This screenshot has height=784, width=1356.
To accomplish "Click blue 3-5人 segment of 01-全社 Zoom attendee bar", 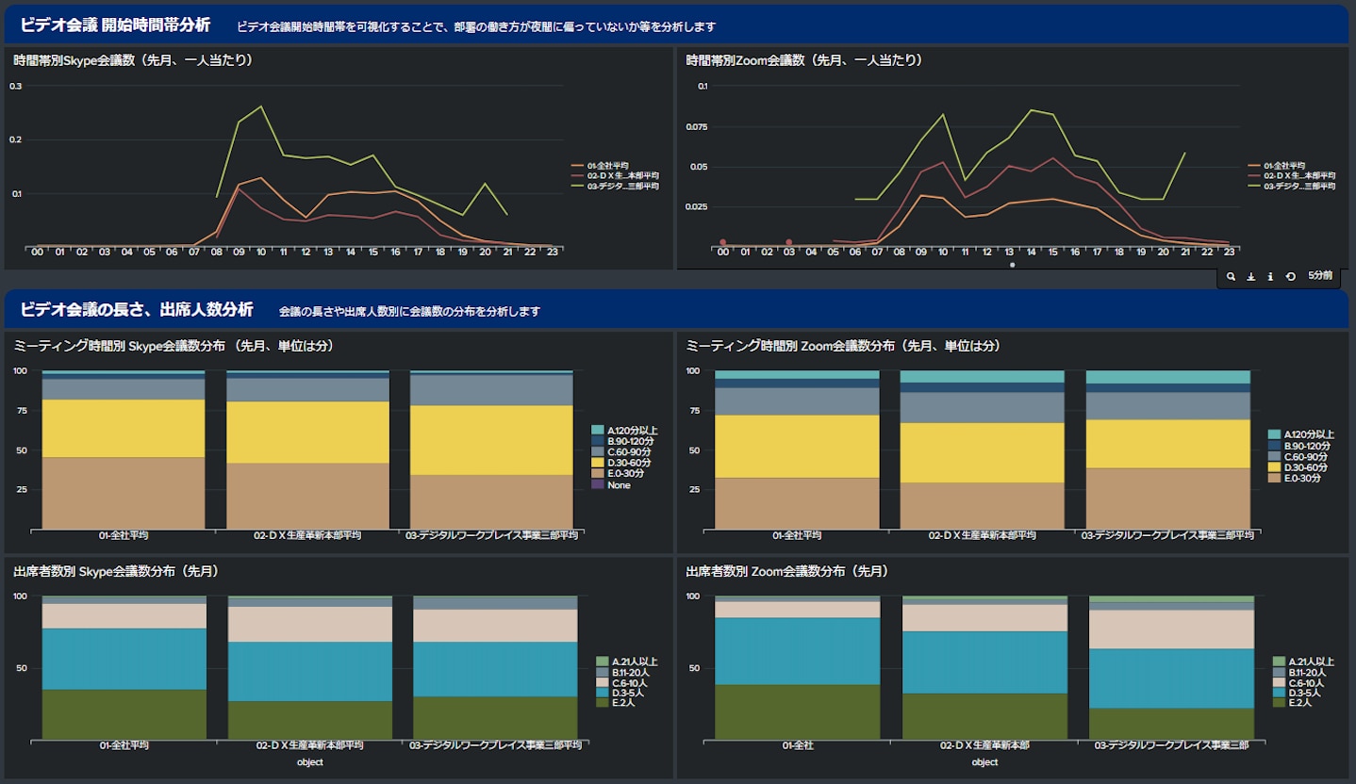I will [797, 651].
